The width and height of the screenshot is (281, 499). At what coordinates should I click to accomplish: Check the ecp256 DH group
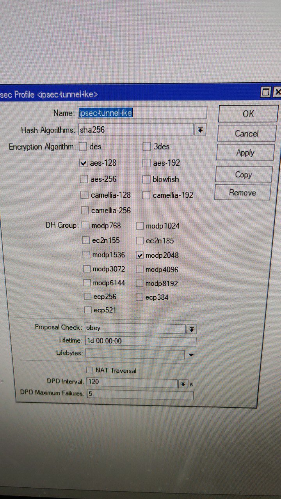point(87,297)
